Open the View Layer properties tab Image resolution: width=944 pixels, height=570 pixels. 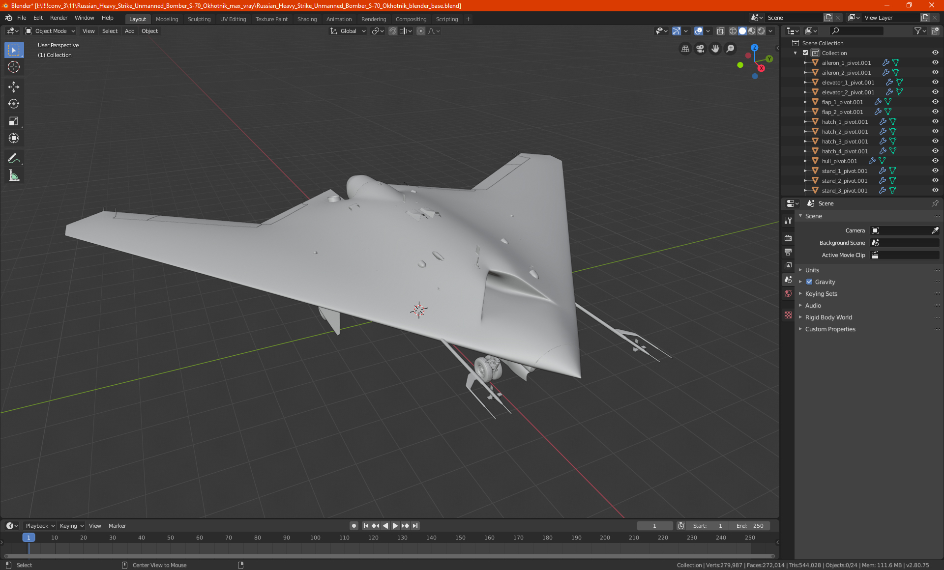788,265
